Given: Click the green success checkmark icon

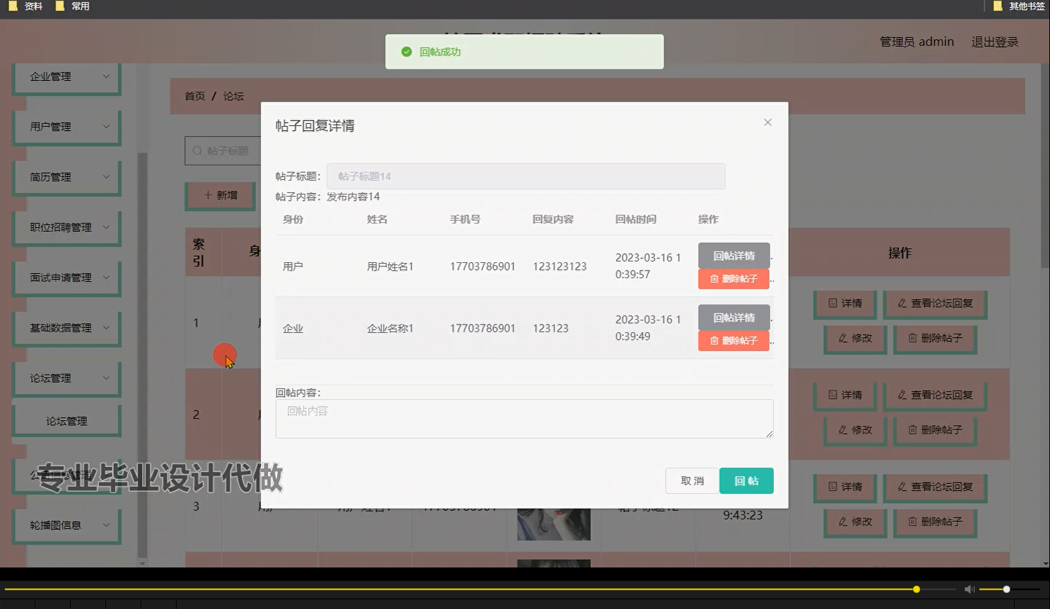Looking at the screenshot, I should click(x=407, y=51).
